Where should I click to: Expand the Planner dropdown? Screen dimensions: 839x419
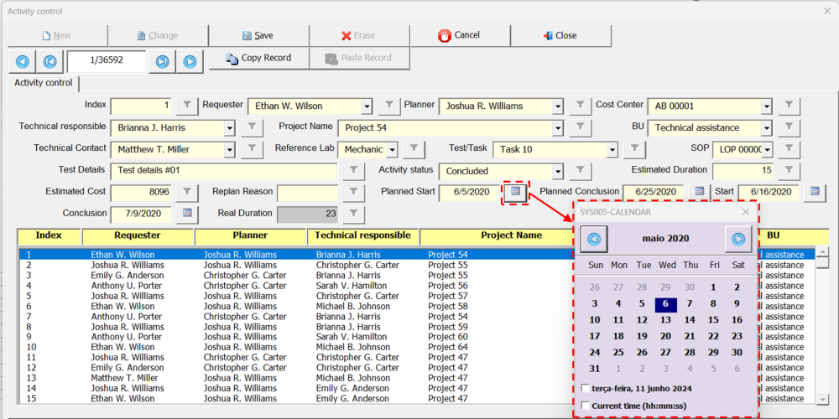tap(558, 106)
